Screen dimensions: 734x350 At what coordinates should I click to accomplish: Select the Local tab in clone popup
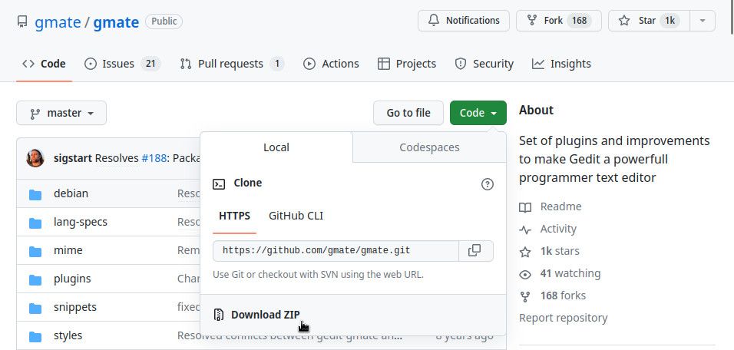pyautogui.click(x=276, y=147)
